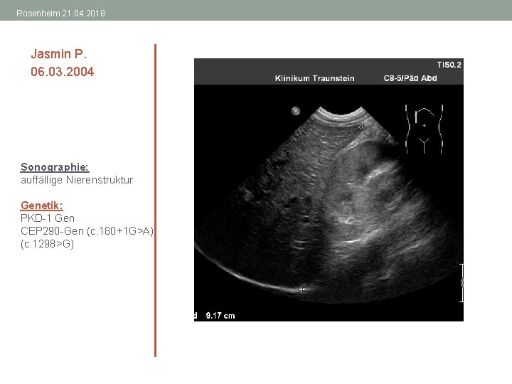
Task: Click the '(c.1298>G)' mutation text
Action: pos(47,244)
